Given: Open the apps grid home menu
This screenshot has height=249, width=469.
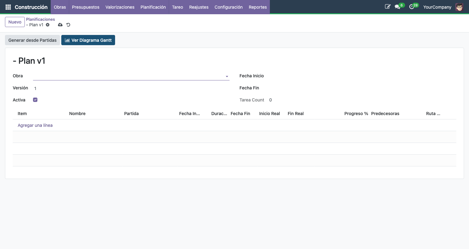Looking at the screenshot, I should tap(8, 7).
